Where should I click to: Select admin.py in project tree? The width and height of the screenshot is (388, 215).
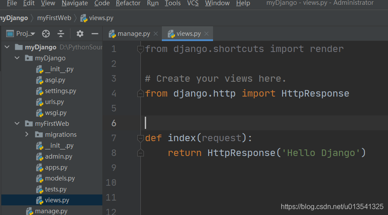59,156
